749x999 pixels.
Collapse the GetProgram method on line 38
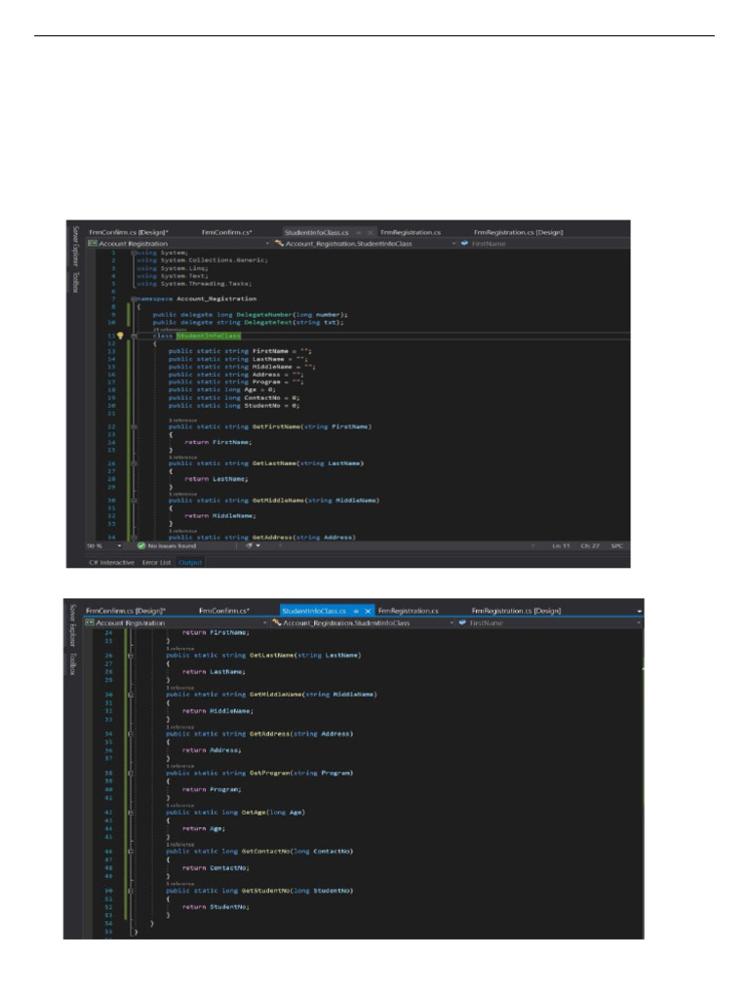(x=132, y=773)
